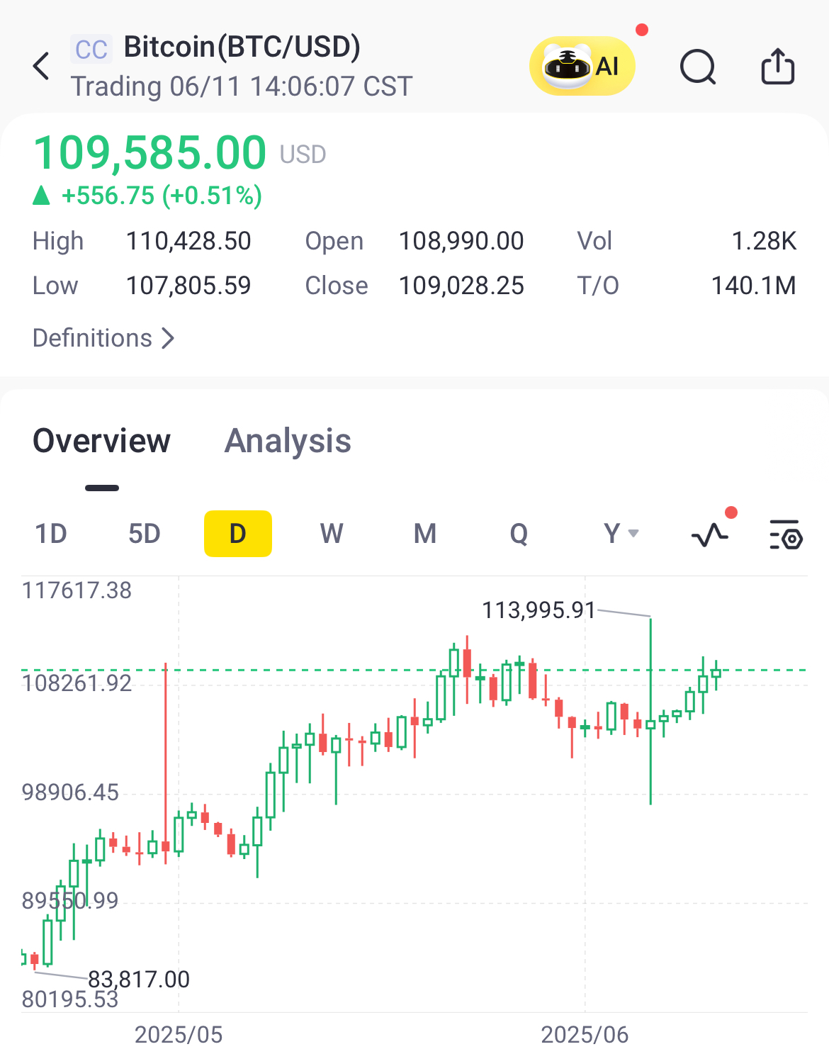
Task: Tap the 83,817.00 low price label
Action: [x=139, y=979]
